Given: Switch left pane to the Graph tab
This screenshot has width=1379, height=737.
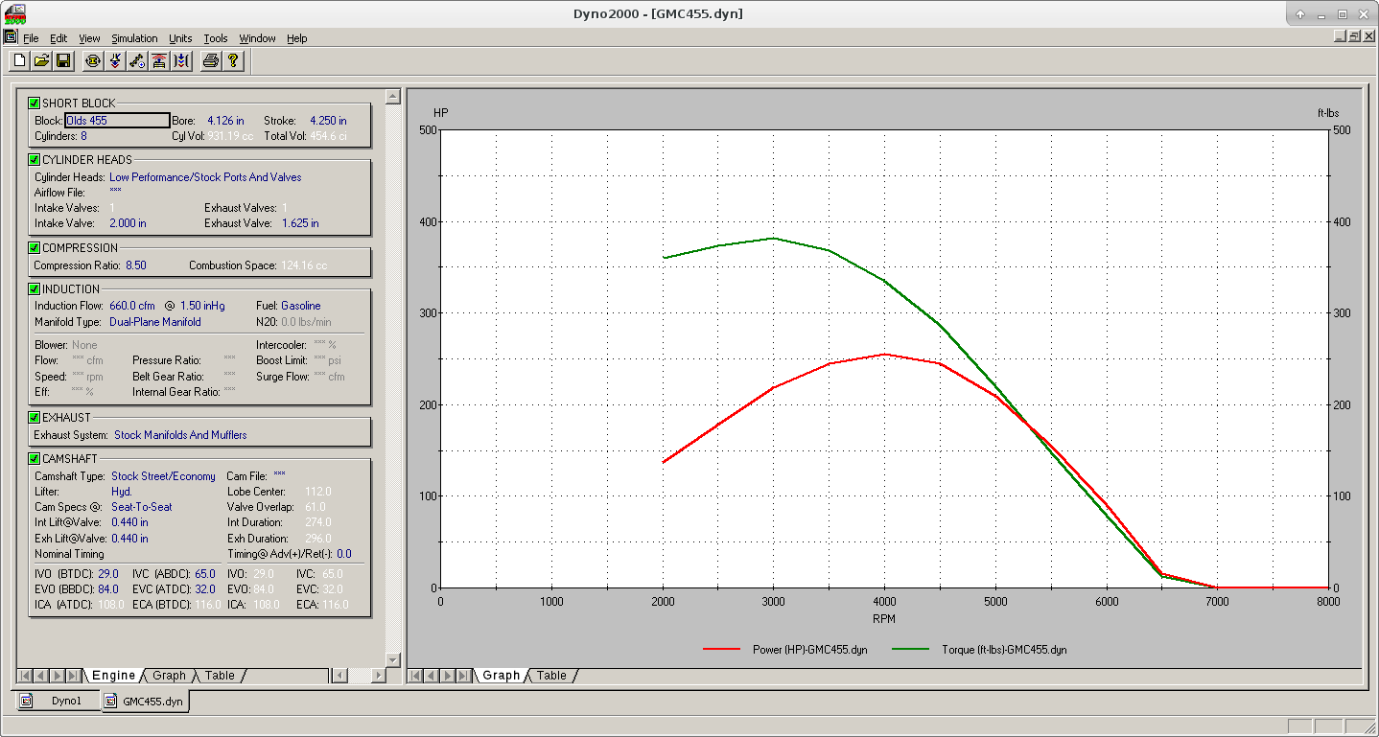Looking at the screenshot, I should click(170, 676).
